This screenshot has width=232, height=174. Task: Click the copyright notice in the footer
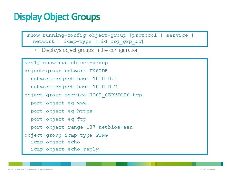point(31,169)
